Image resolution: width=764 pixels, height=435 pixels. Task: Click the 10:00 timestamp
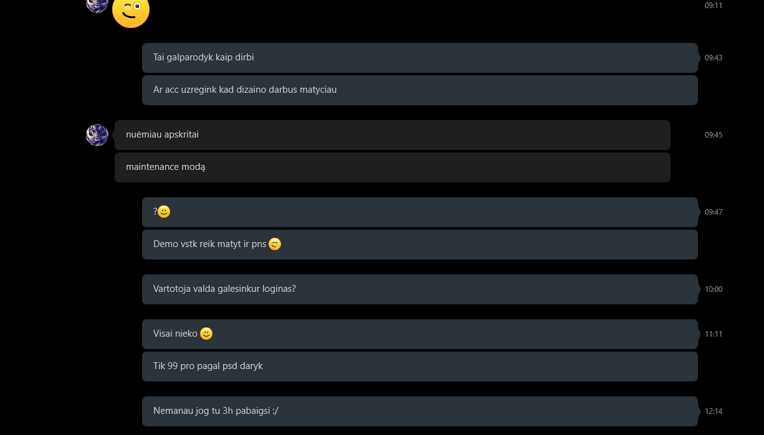tap(714, 289)
